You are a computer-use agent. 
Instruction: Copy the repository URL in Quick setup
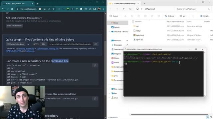click(96, 44)
